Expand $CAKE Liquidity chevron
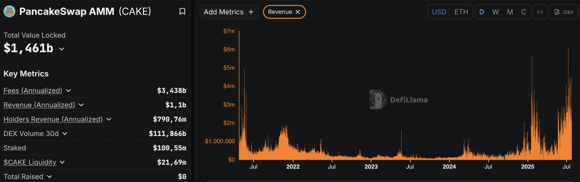 point(62,162)
